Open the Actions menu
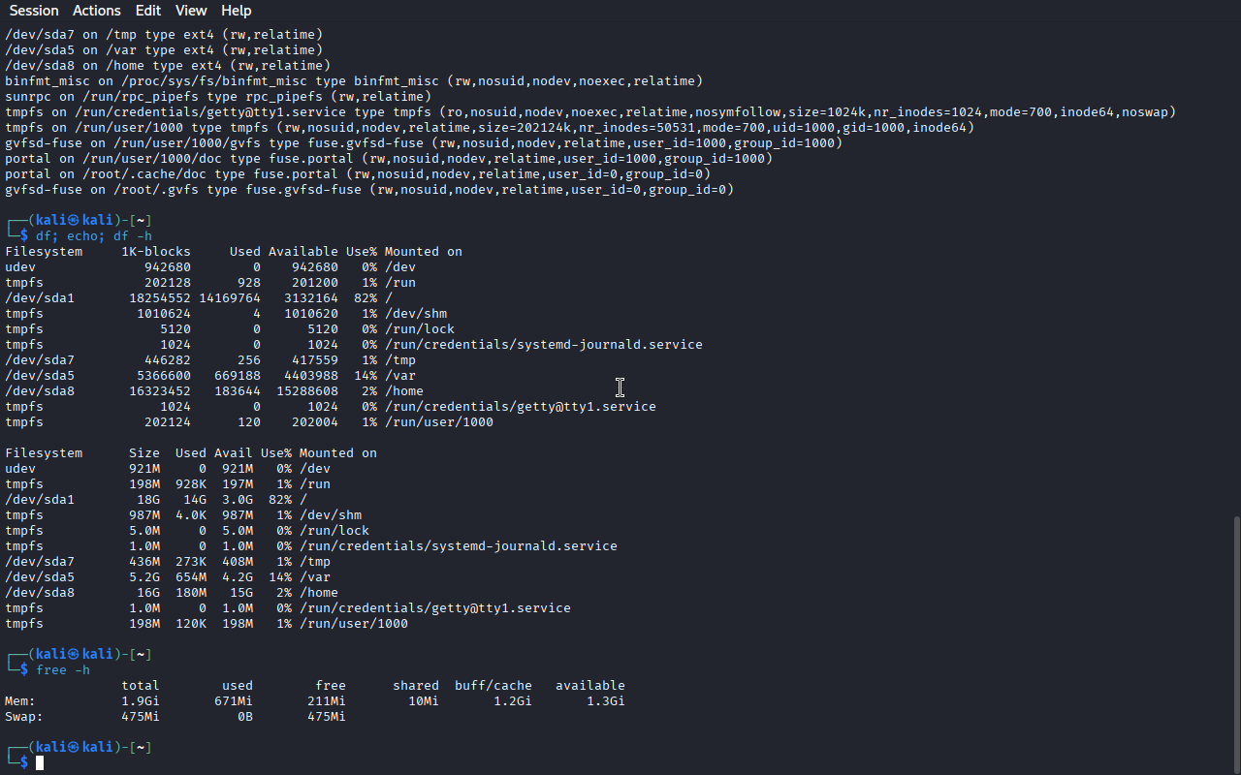Image resolution: width=1241 pixels, height=775 pixels. (x=97, y=11)
